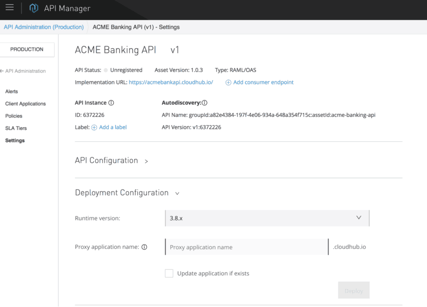Screen dimensions: 427x307
Task: Select SLA Tiers in the sidebar
Action: pyautogui.click(x=16, y=128)
